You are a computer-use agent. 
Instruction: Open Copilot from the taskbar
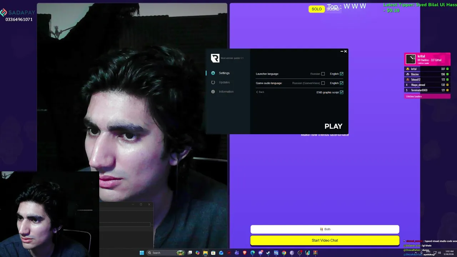(x=197, y=253)
